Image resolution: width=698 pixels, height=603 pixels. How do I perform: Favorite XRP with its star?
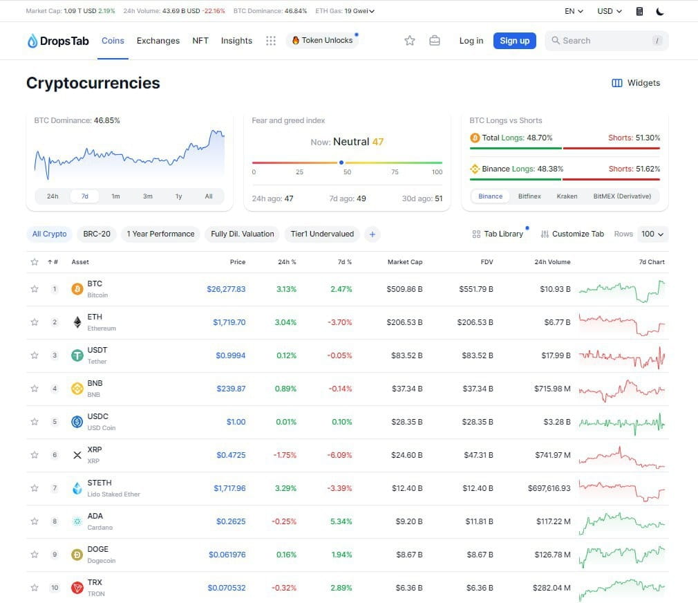click(x=35, y=455)
